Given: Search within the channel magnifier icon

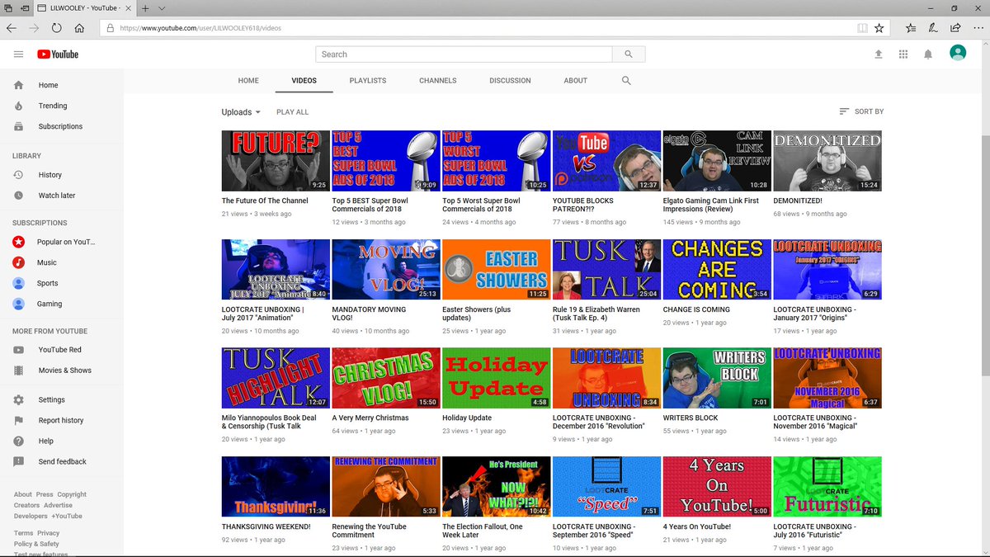Looking at the screenshot, I should pyautogui.click(x=626, y=81).
